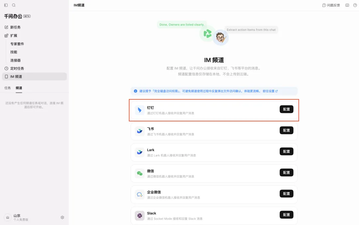Click the 千问办公 title
The height and width of the screenshot is (225, 359).
tap(13, 16)
